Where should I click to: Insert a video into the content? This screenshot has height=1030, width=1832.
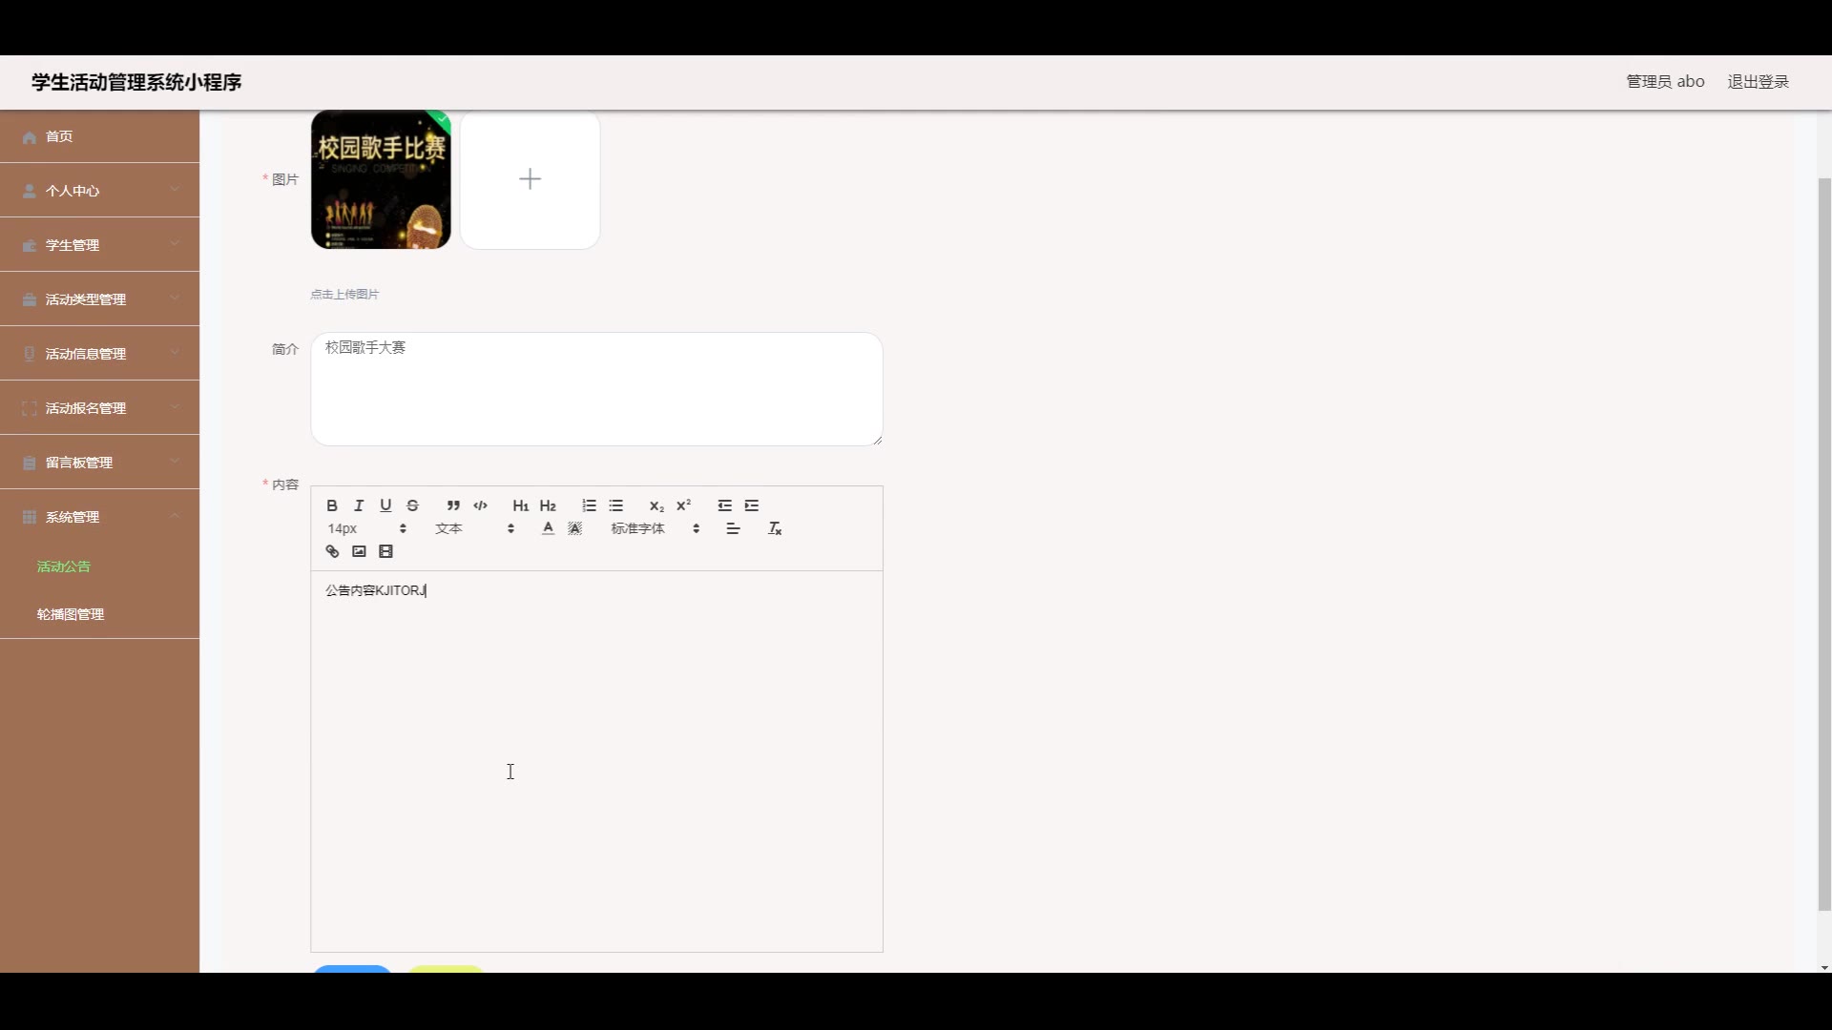(x=385, y=551)
